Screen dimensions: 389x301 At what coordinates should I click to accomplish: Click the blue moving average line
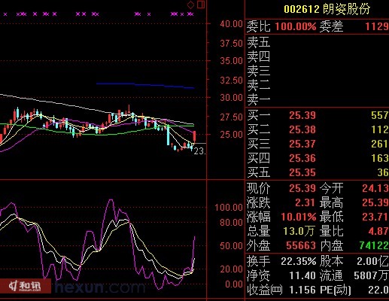click(x=145, y=85)
